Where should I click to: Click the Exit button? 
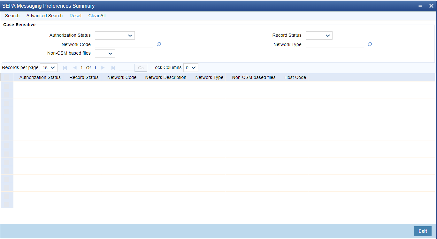[x=423, y=231]
